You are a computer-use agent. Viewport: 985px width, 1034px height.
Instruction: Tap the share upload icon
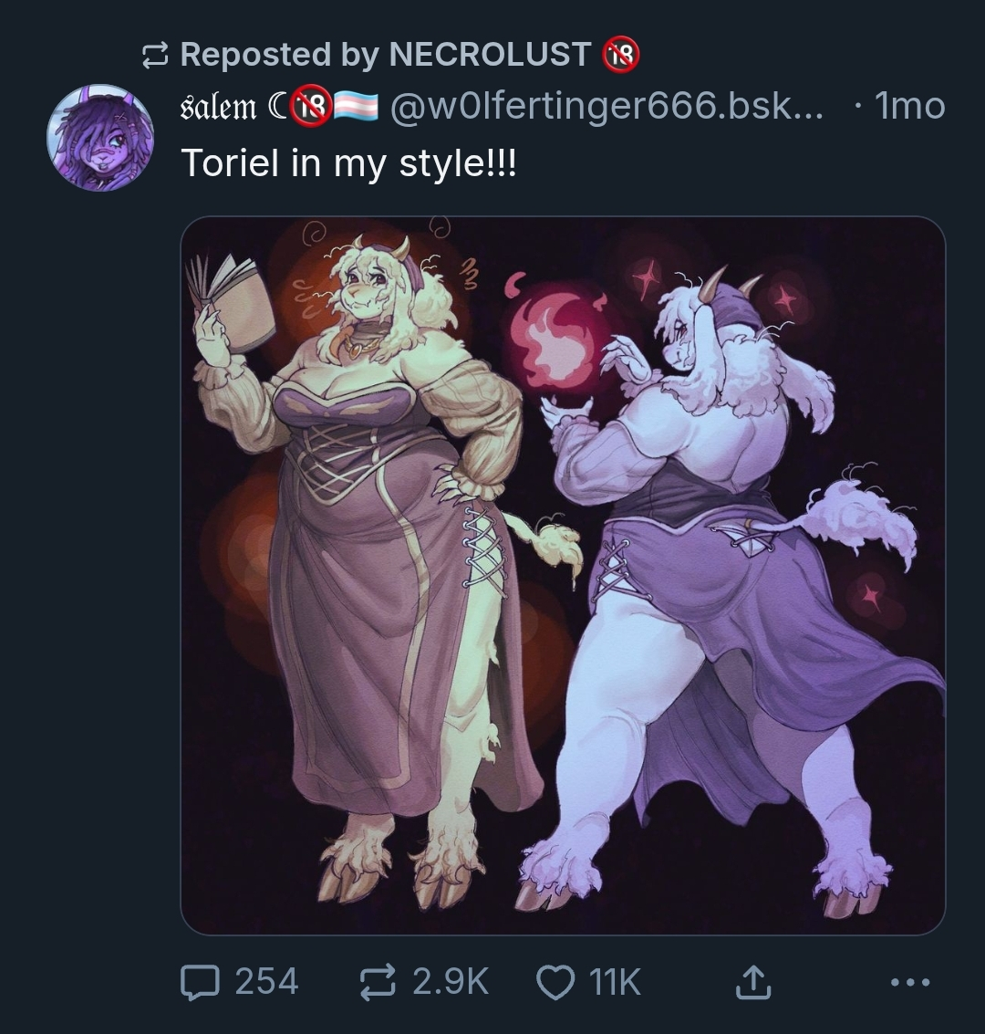[x=752, y=981]
